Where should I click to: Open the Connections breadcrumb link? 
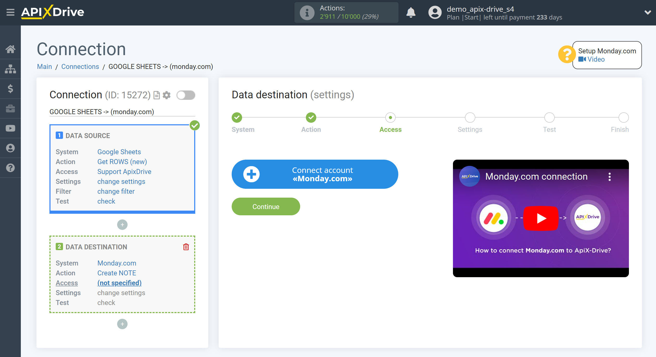pos(80,66)
